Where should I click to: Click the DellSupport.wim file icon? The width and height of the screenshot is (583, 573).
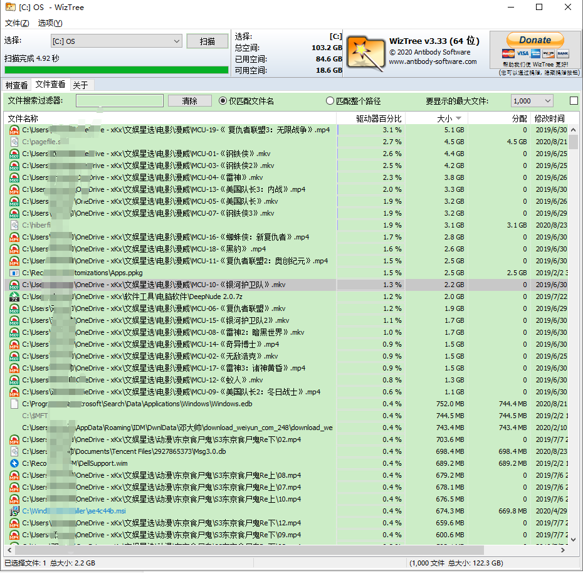point(14,464)
